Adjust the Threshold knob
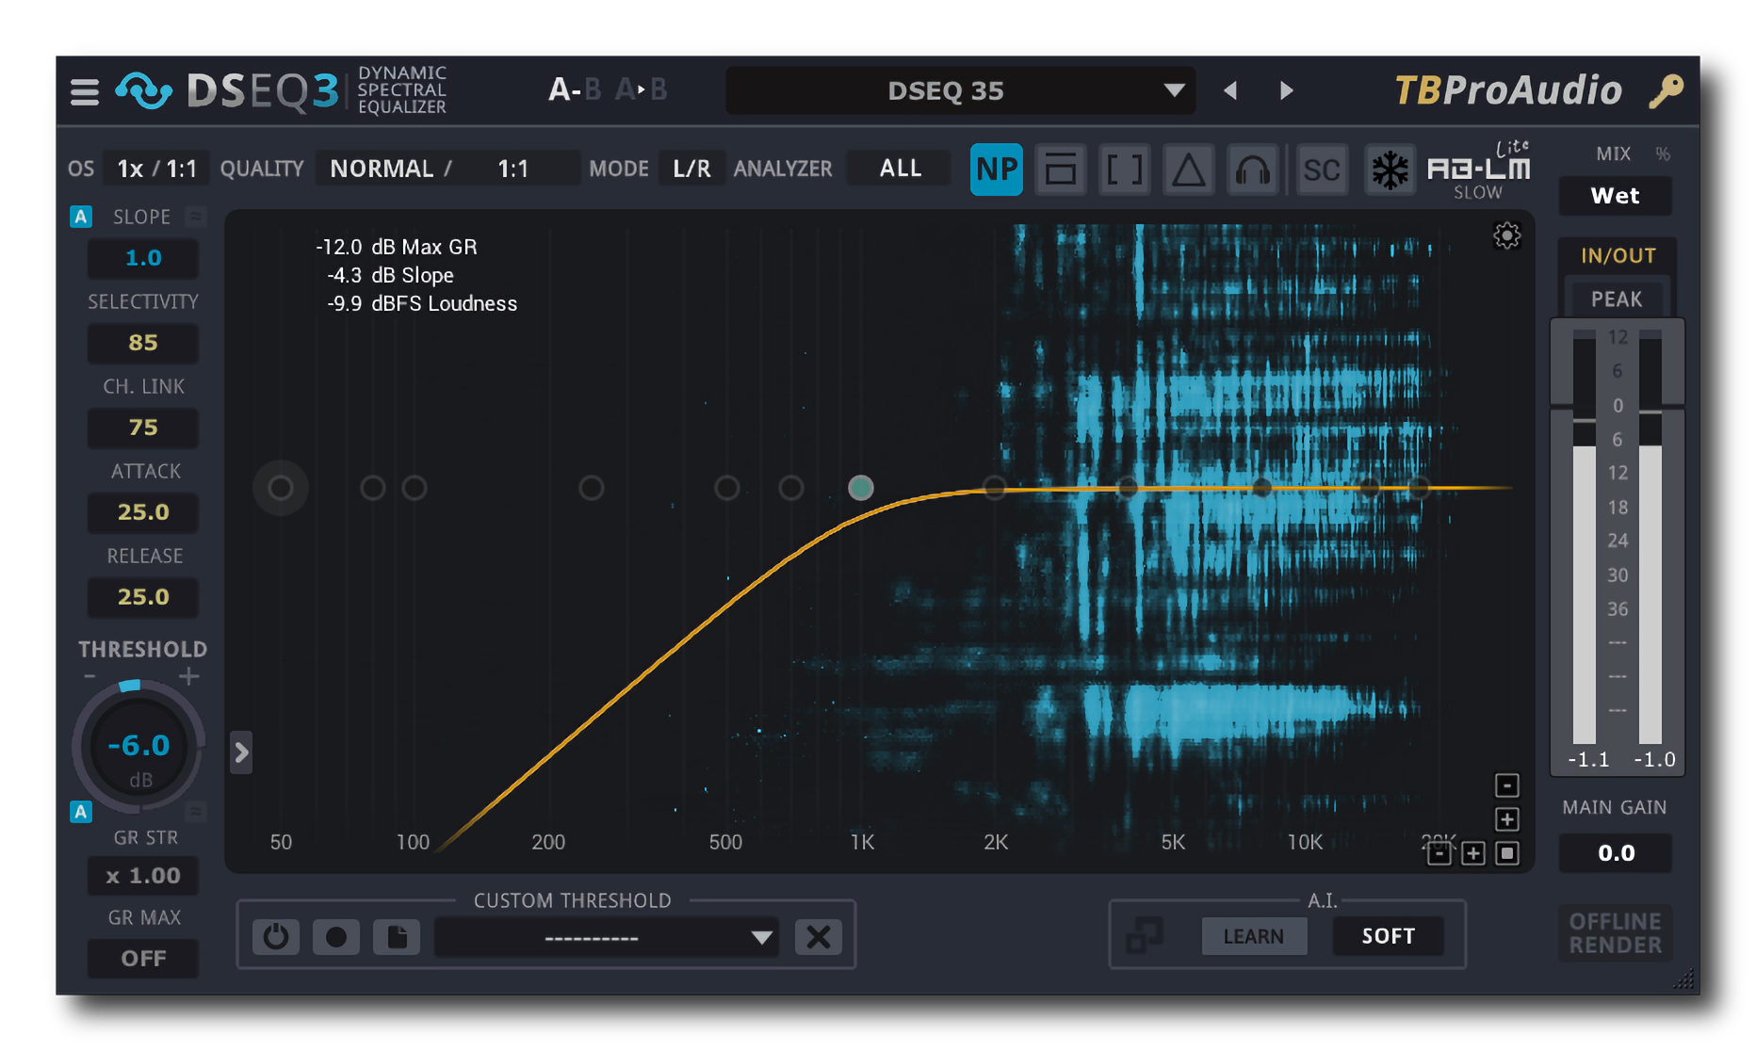This screenshot has width=1756, height=1051. 139,747
